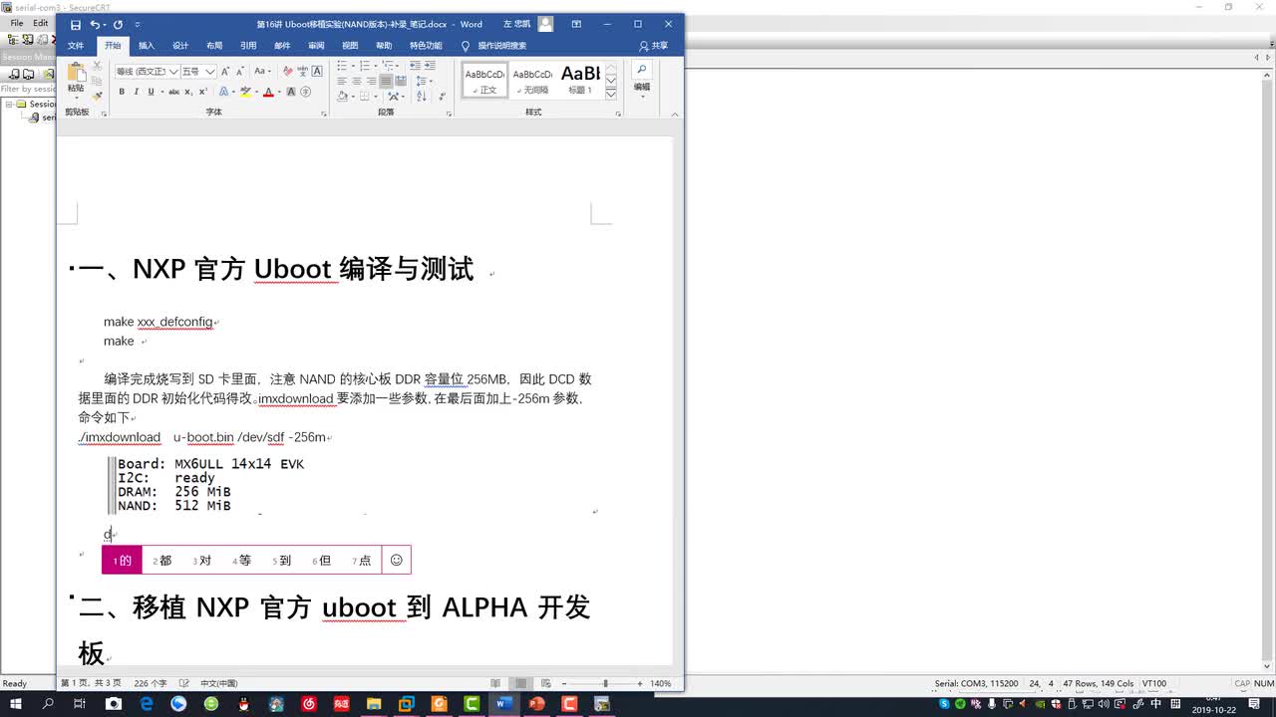
Task: Apply italic formatting
Action: (137, 92)
